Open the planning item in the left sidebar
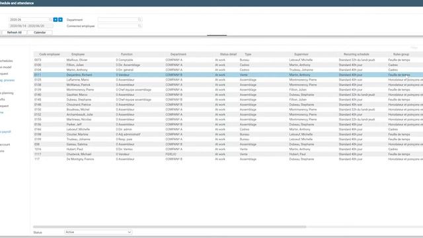 [x=7, y=93]
